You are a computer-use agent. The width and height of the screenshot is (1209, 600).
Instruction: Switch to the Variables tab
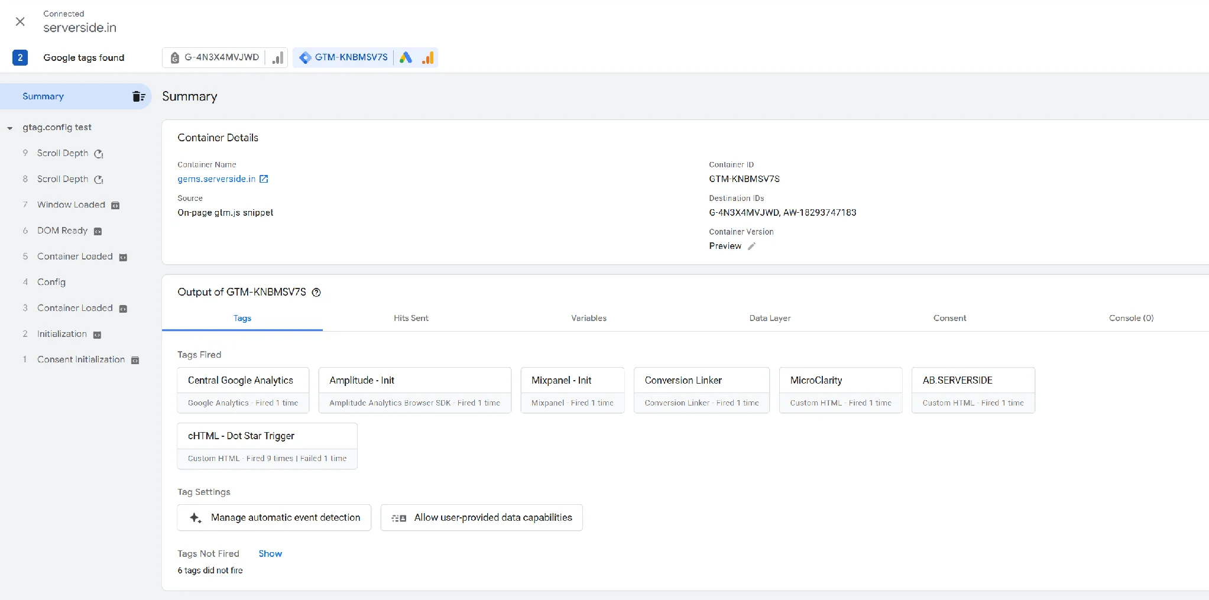pyautogui.click(x=589, y=318)
